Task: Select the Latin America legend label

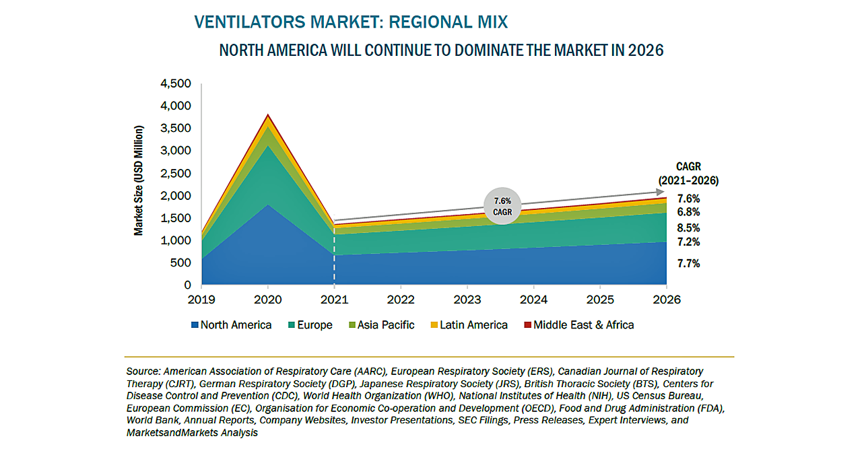Action: pyautogui.click(x=473, y=325)
